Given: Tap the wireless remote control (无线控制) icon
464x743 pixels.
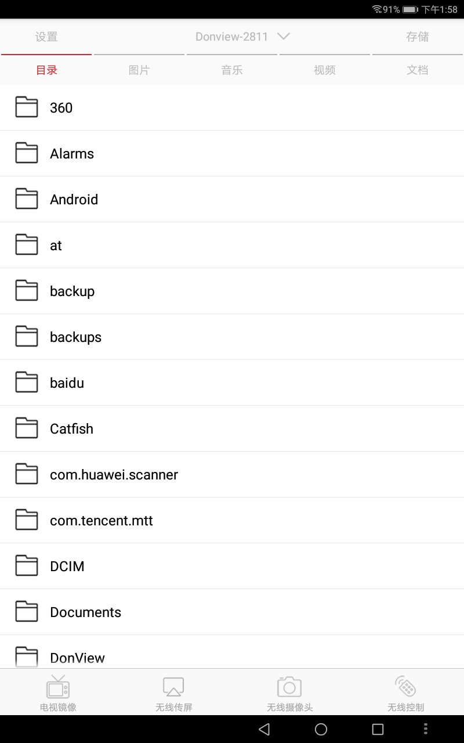Looking at the screenshot, I should click(x=406, y=687).
